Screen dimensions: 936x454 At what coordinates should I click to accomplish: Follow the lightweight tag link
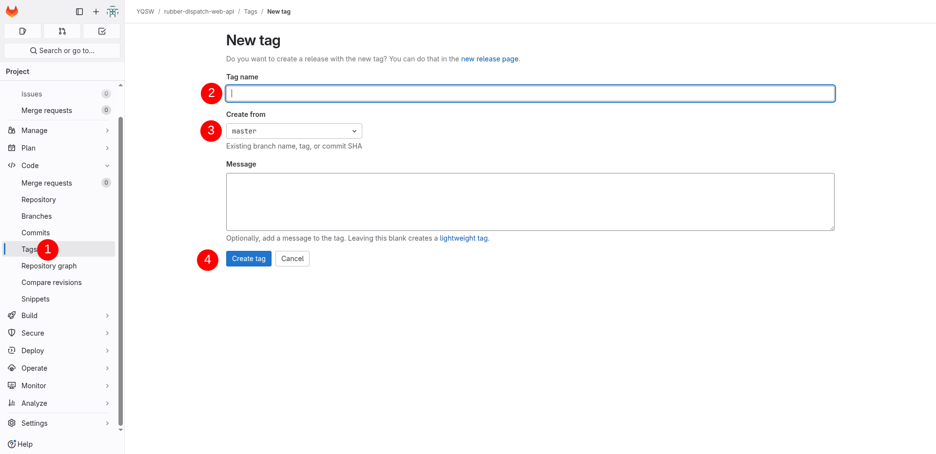[464, 238]
